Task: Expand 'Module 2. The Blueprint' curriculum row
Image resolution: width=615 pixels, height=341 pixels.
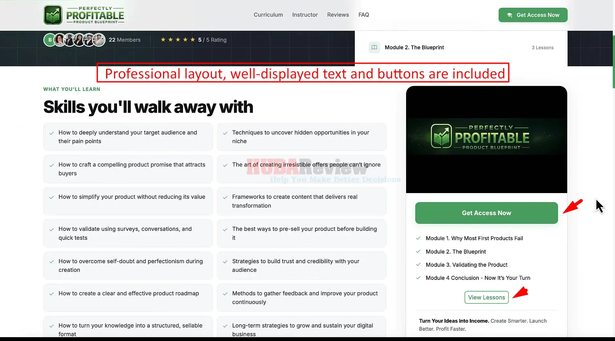Action: (x=461, y=47)
